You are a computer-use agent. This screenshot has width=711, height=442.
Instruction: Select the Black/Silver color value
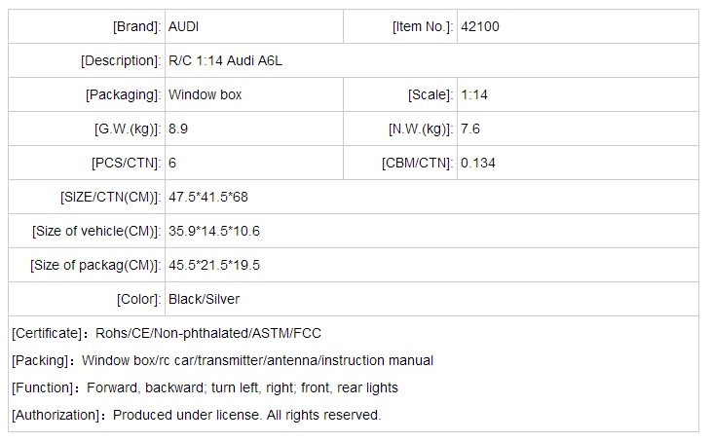click(204, 299)
